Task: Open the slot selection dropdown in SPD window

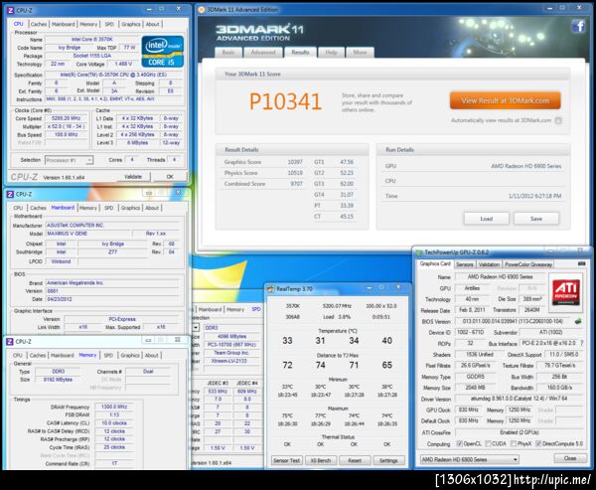Action: 196,327
